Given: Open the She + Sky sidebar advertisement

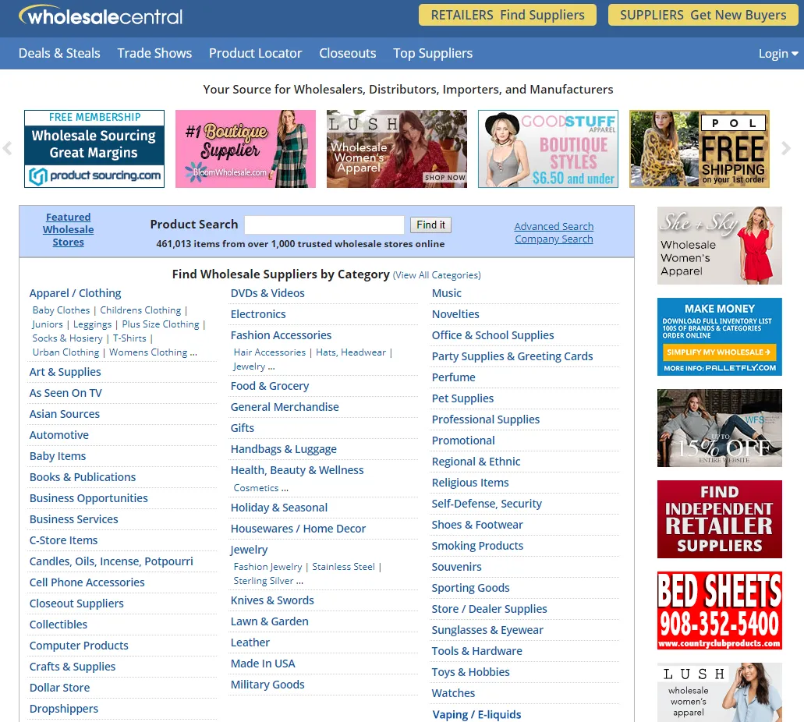Looking at the screenshot, I should 720,246.
